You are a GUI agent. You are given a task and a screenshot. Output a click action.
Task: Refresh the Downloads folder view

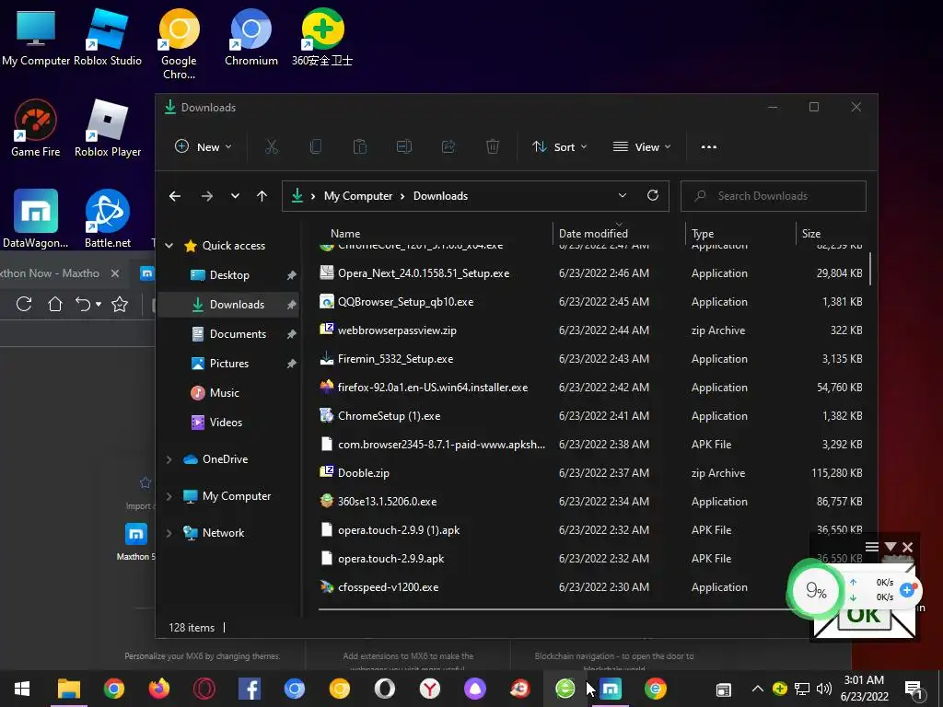tap(653, 195)
